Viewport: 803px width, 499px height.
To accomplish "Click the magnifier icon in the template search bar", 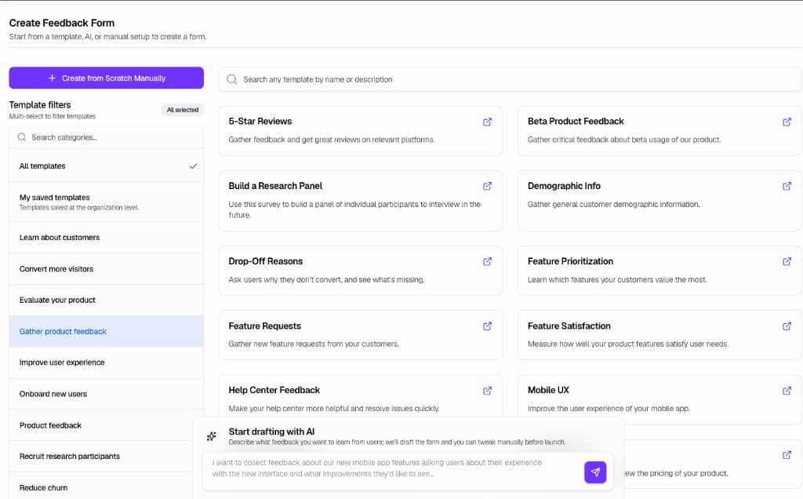I will (x=231, y=78).
